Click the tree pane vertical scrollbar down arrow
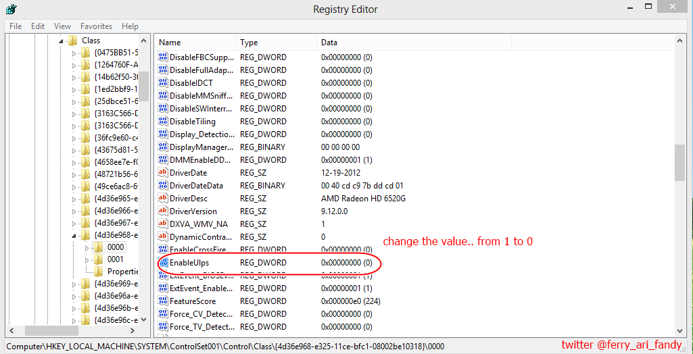Screen dimensions: 693x354 [x=143, y=320]
